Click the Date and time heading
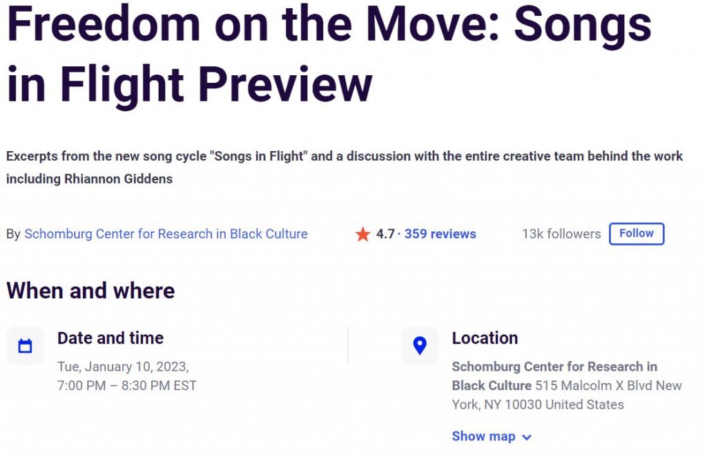This screenshot has width=707, height=459. click(110, 338)
